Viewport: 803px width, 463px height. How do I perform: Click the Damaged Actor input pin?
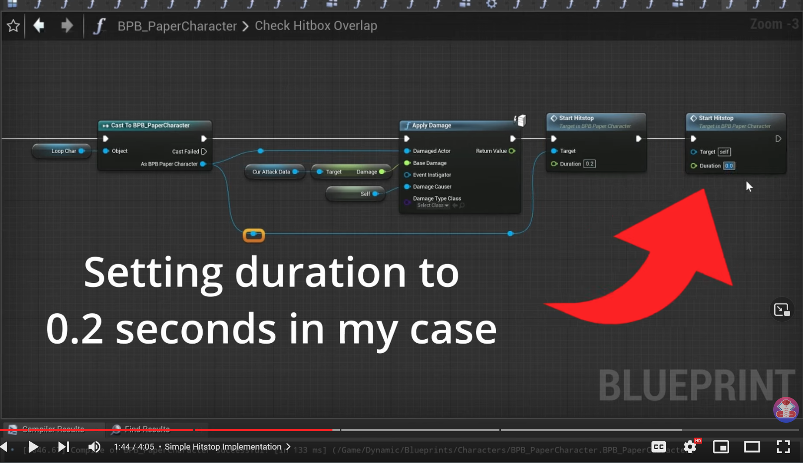(x=407, y=151)
